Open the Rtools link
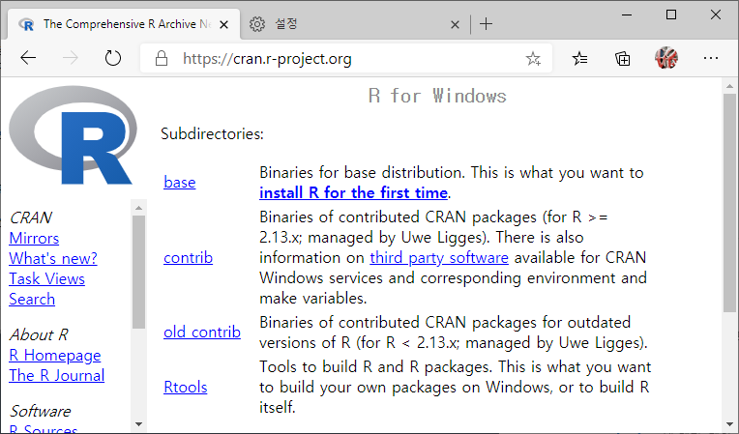Image resolution: width=739 pixels, height=434 pixels. tap(185, 387)
